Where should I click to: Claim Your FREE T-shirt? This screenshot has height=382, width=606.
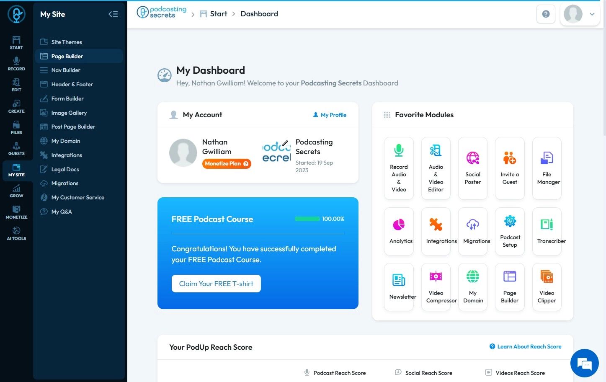point(216,284)
